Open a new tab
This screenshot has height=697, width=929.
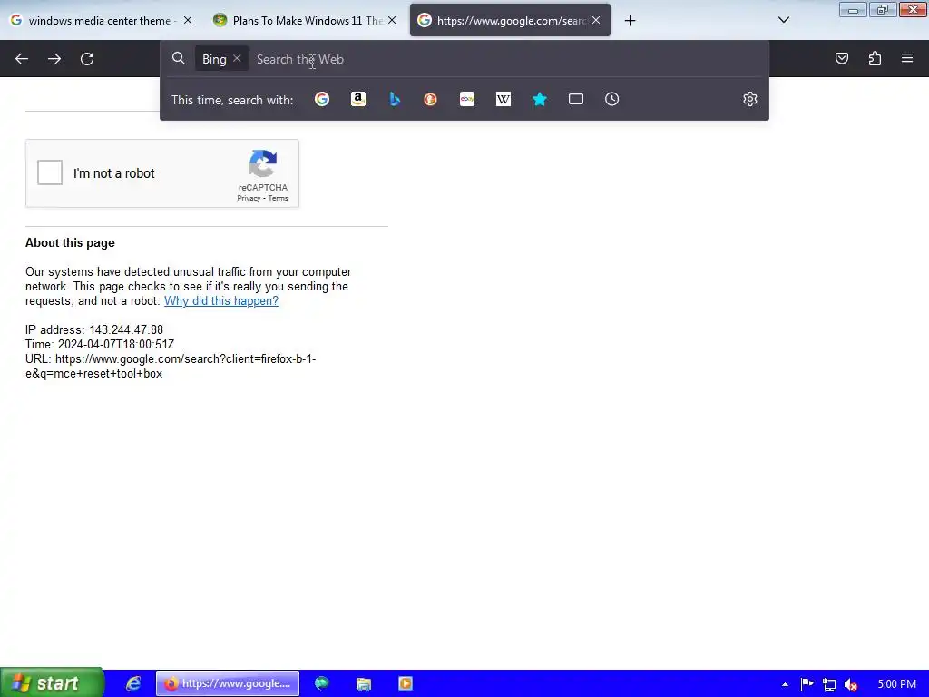[x=630, y=21]
